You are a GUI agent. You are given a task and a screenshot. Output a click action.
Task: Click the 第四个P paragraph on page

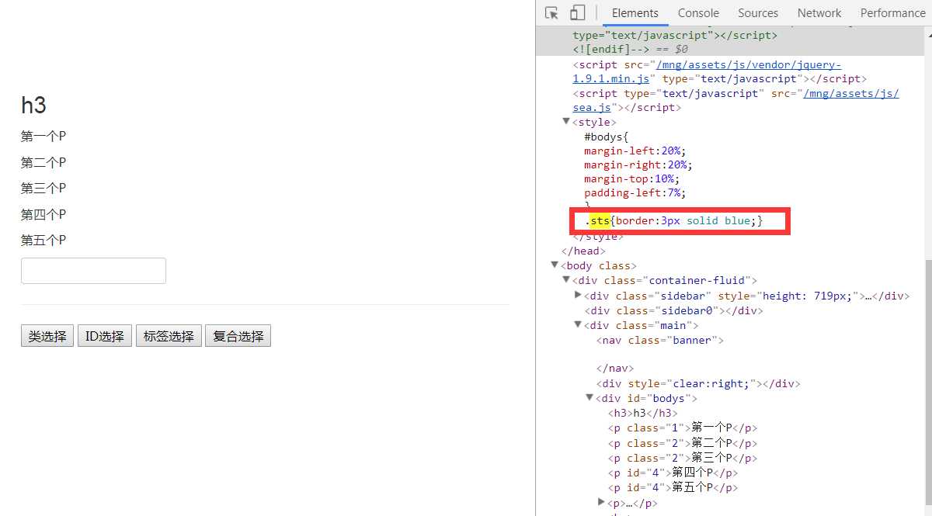tap(43, 214)
